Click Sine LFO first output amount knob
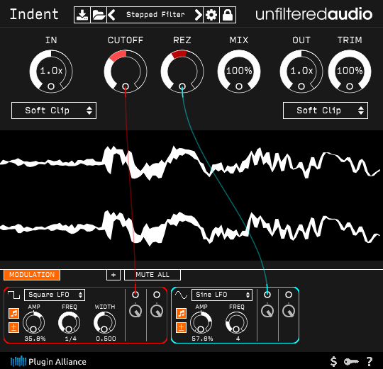This screenshot has height=369, width=383. [267, 311]
